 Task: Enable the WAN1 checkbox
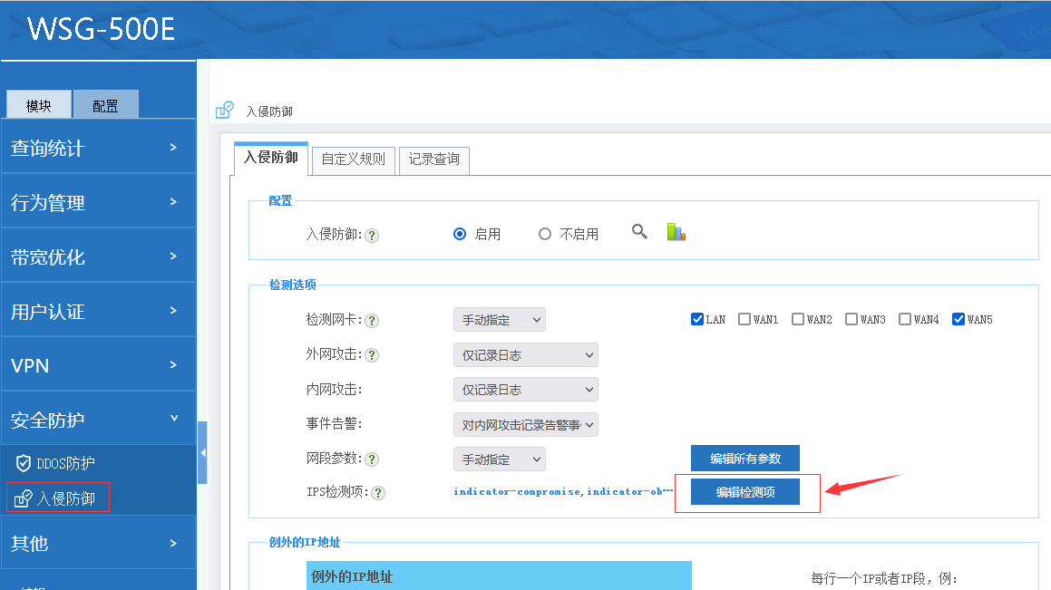(744, 319)
